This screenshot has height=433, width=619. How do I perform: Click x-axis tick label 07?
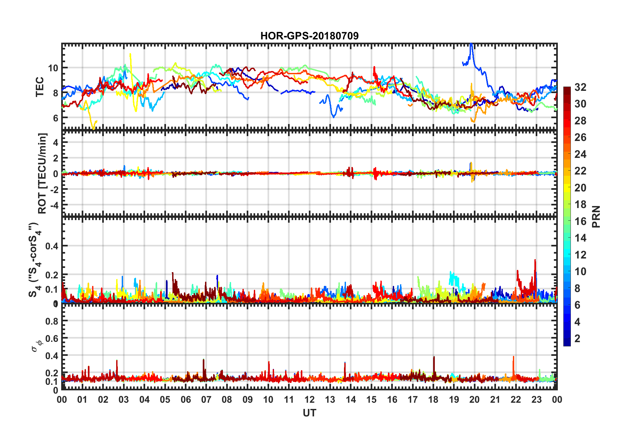point(206,400)
